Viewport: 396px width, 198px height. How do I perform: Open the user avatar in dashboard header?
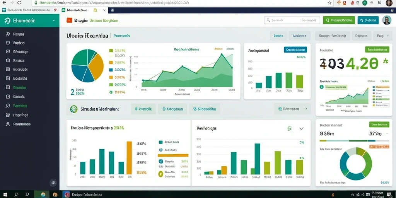tap(387, 20)
